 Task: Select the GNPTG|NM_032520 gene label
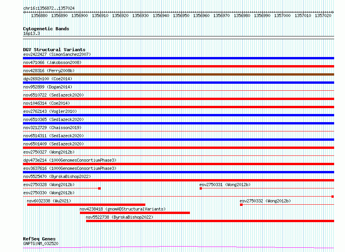41,243
